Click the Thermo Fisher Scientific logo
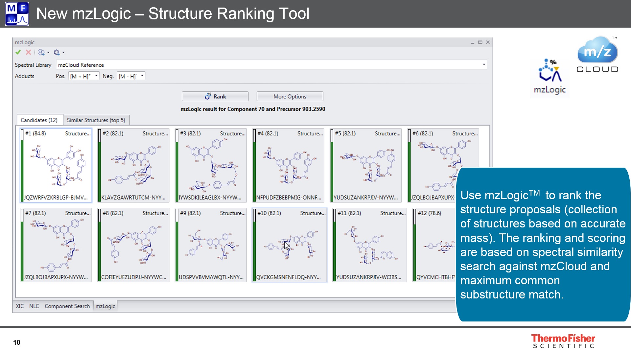 (563, 341)
